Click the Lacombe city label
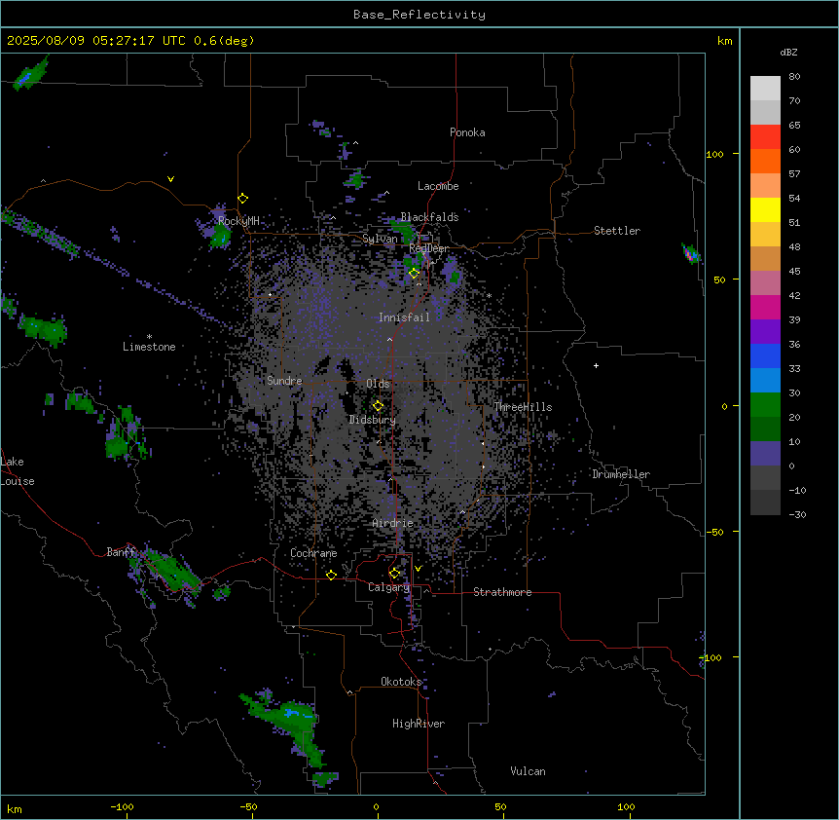839x820 pixels. (438, 186)
